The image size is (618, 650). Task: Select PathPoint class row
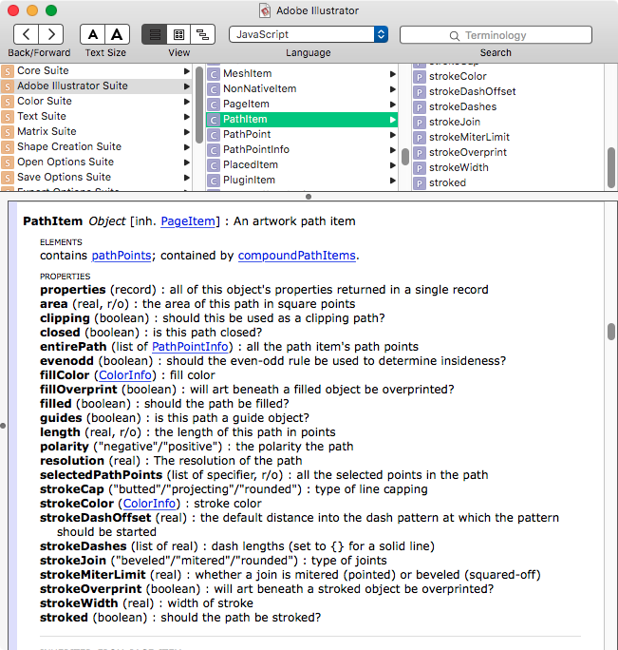pos(302,135)
